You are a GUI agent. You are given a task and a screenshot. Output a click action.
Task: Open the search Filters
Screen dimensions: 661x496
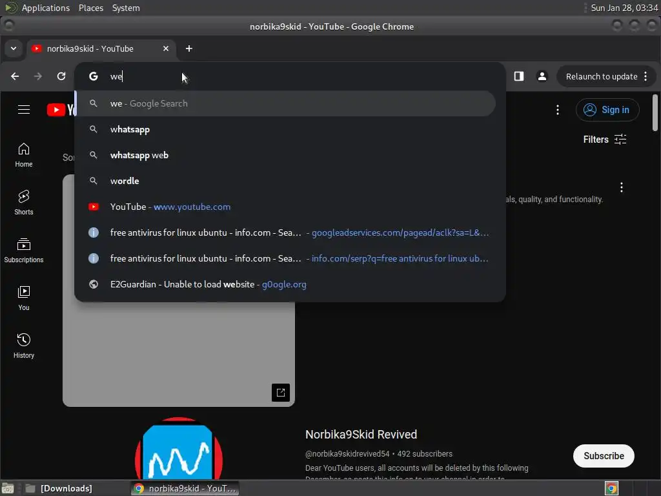click(605, 139)
